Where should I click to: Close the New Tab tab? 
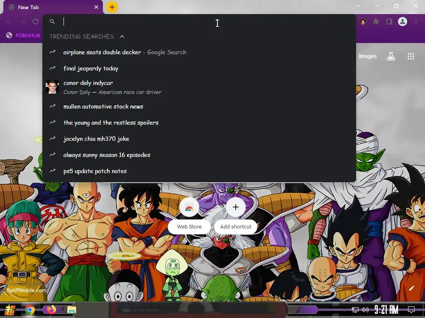coord(96,7)
